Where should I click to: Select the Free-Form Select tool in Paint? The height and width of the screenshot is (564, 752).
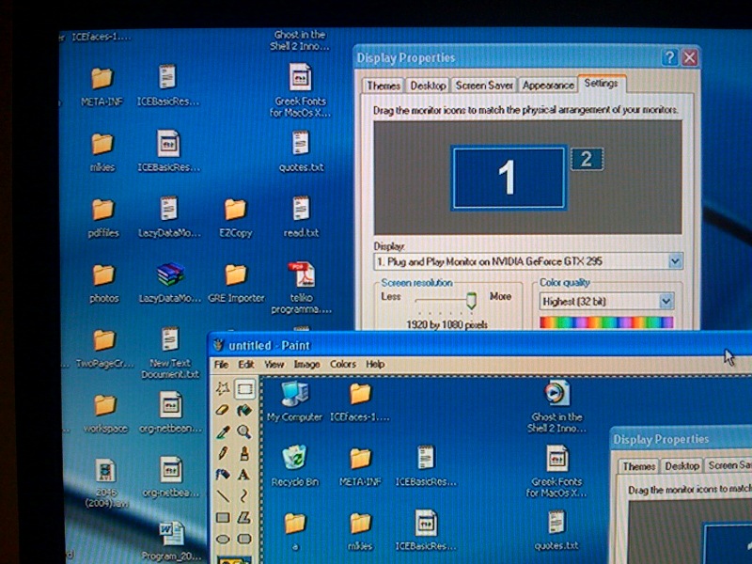click(223, 388)
